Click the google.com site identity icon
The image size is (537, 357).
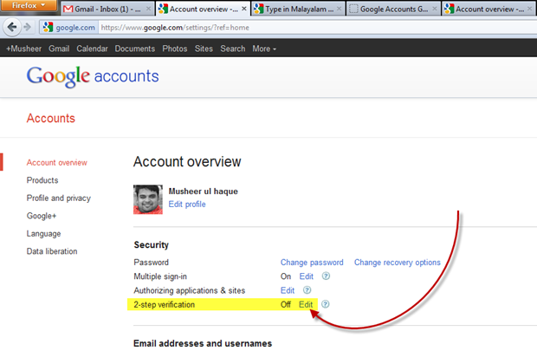point(48,27)
